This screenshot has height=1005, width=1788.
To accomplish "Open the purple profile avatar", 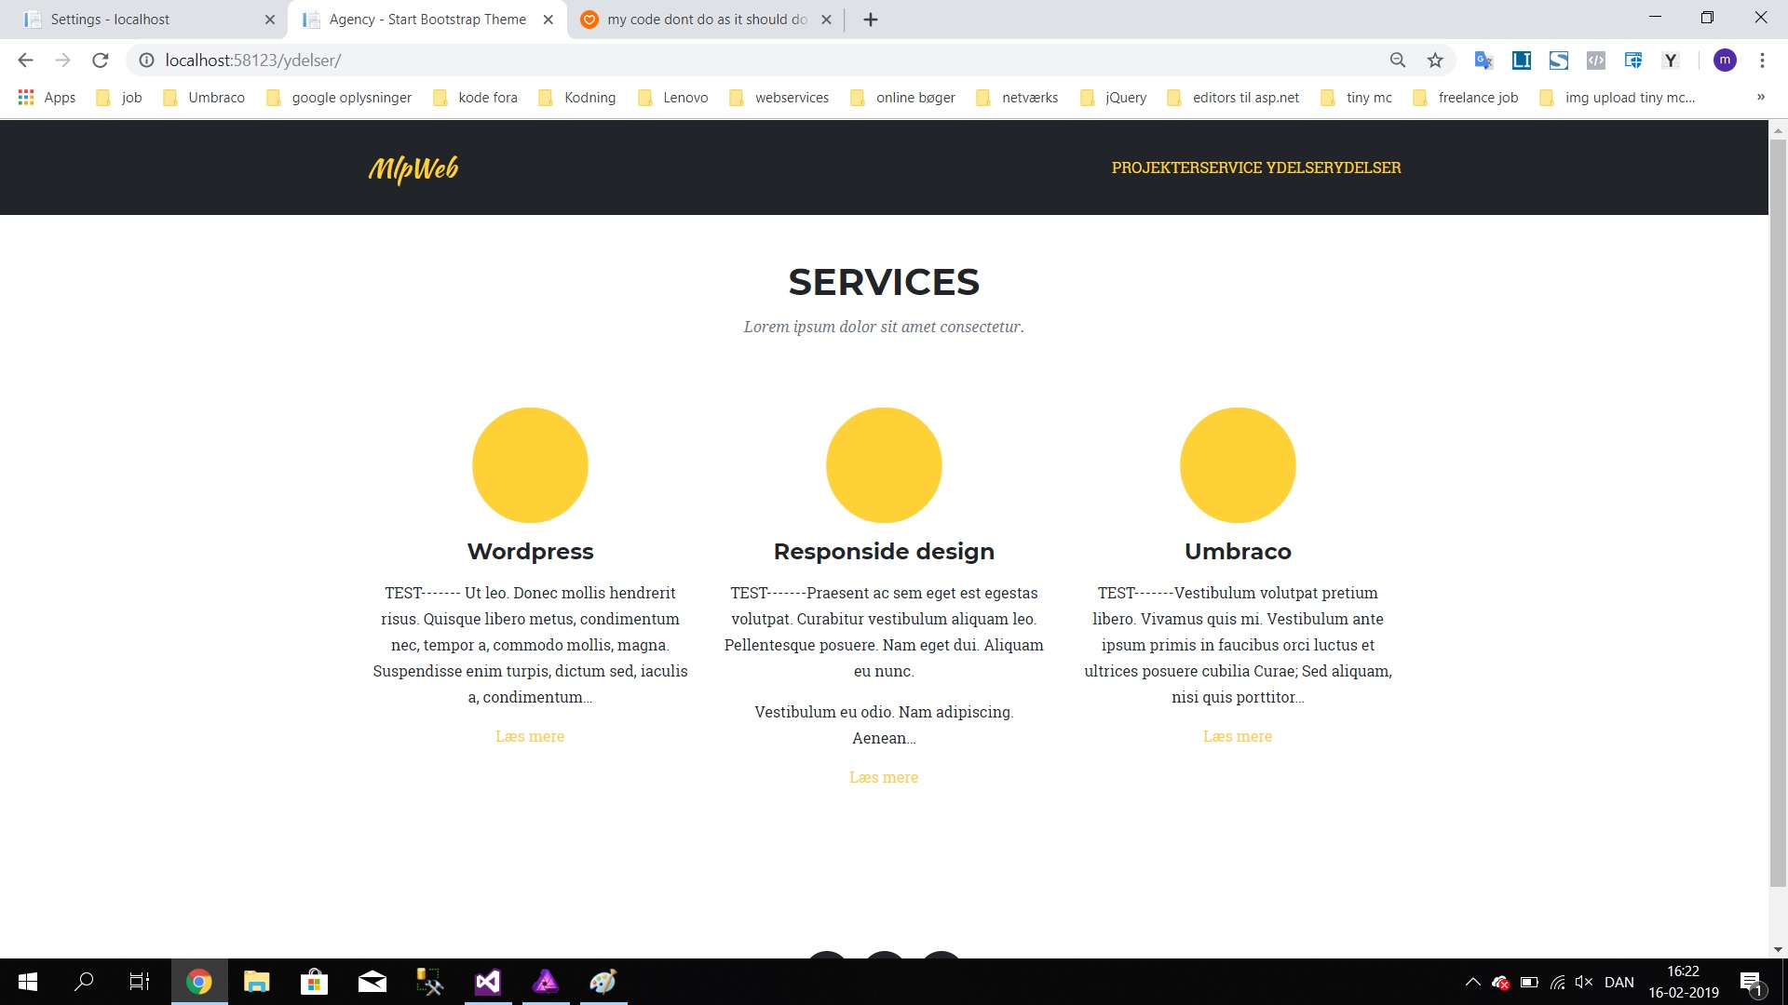I will [x=1725, y=60].
